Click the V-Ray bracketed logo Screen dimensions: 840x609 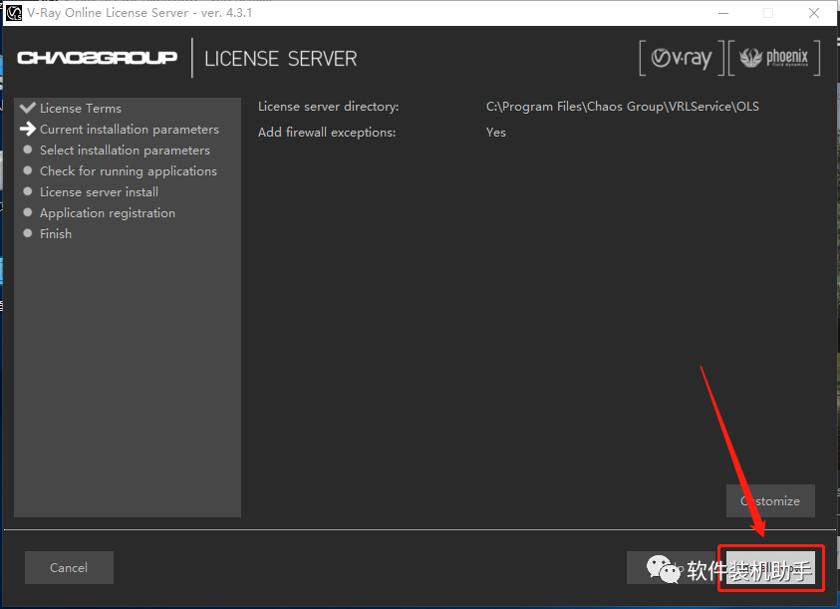point(682,58)
